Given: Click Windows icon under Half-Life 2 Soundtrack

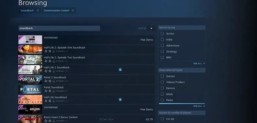Looking at the screenshot, I should click(x=46, y=71).
